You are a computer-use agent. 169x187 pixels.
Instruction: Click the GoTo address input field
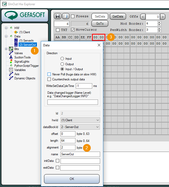click(x=62, y=24)
